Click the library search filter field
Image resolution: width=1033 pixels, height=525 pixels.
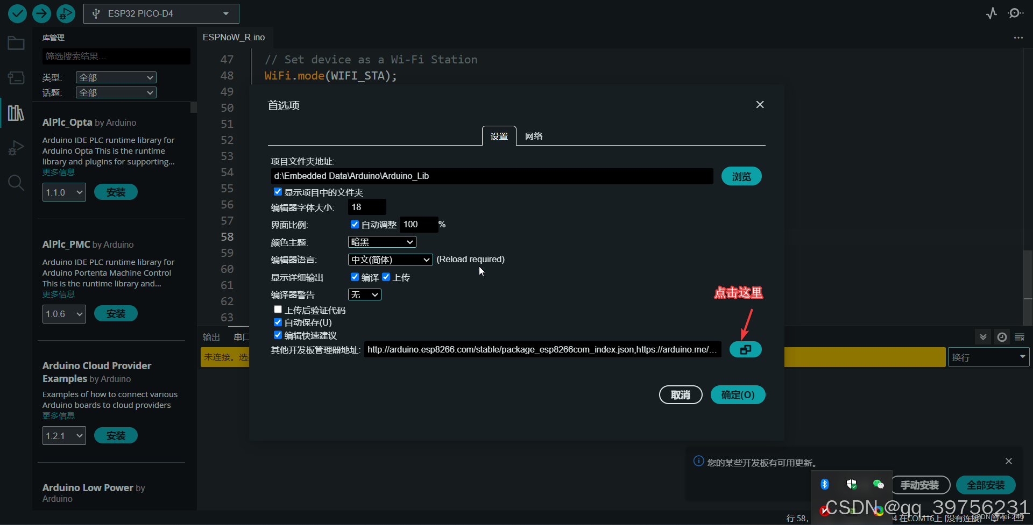tap(116, 56)
